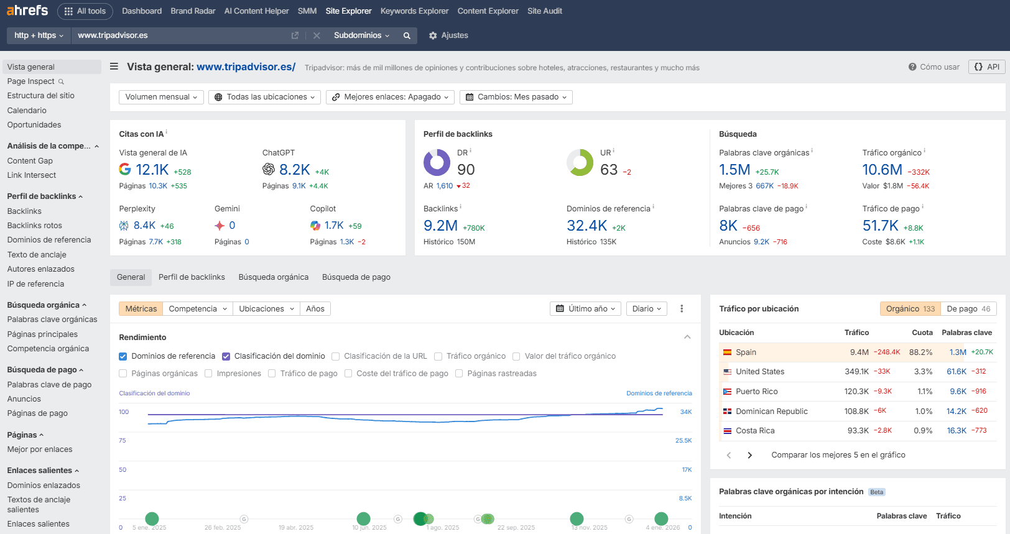Enable Valor del tráfico orgánico checkbox
This screenshot has width=1010, height=534.
point(516,356)
